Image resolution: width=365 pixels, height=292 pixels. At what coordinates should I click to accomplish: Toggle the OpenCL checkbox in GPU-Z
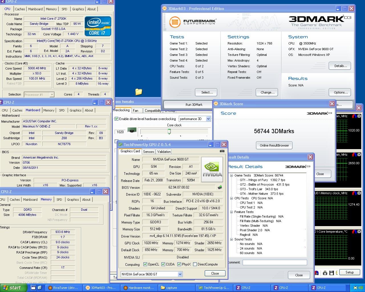coord(145,264)
